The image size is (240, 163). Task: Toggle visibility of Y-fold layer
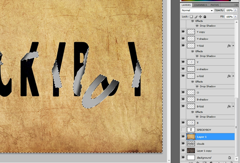pos(183,45)
